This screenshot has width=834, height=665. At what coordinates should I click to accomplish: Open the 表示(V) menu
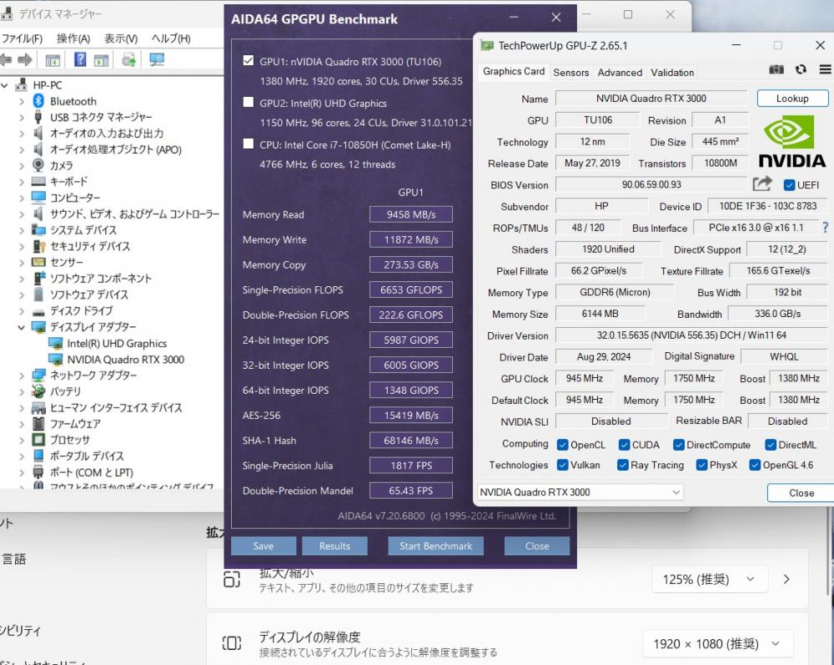121,38
